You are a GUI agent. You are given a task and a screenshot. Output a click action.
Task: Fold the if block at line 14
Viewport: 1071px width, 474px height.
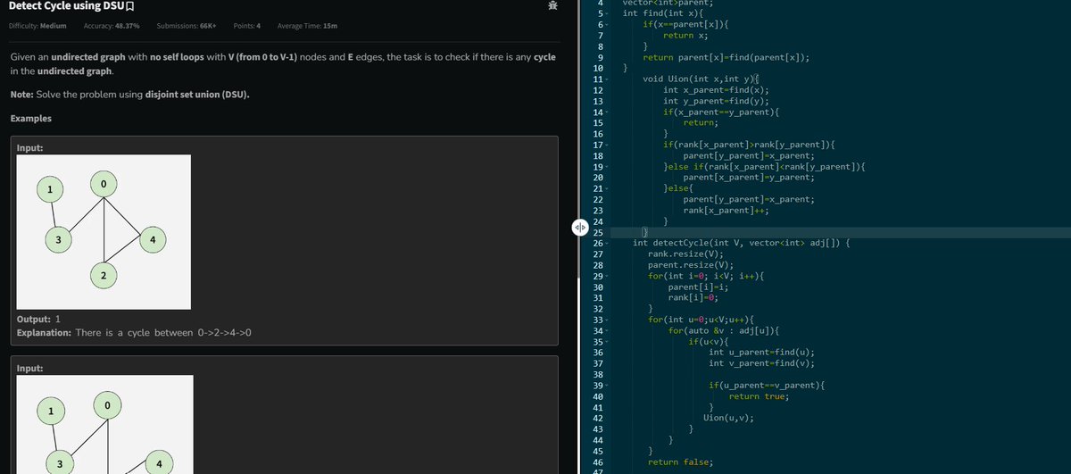coord(607,112)
